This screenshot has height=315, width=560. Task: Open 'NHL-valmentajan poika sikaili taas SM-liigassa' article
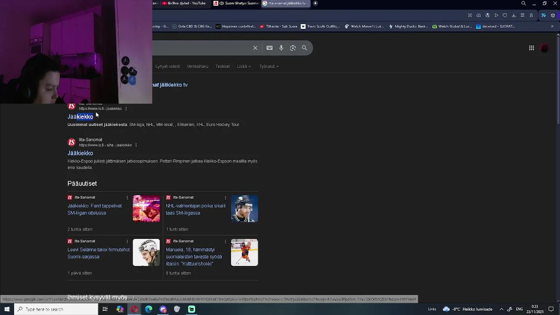196,210
